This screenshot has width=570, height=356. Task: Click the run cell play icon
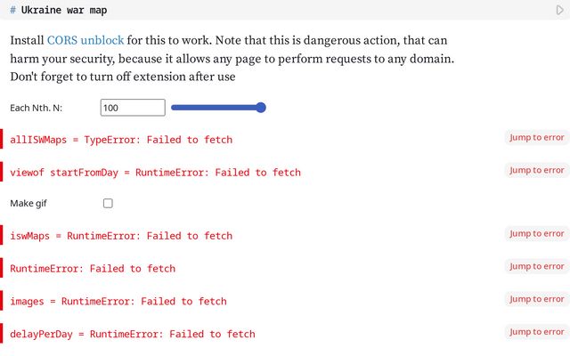[x=560, y=11]
